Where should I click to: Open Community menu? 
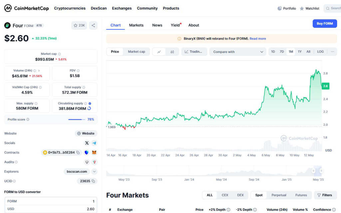(x=147, y=8)
